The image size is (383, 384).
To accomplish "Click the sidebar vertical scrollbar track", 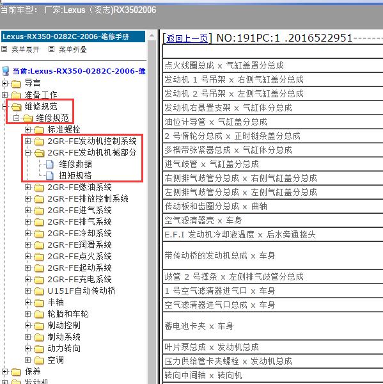I will (152, 211).
